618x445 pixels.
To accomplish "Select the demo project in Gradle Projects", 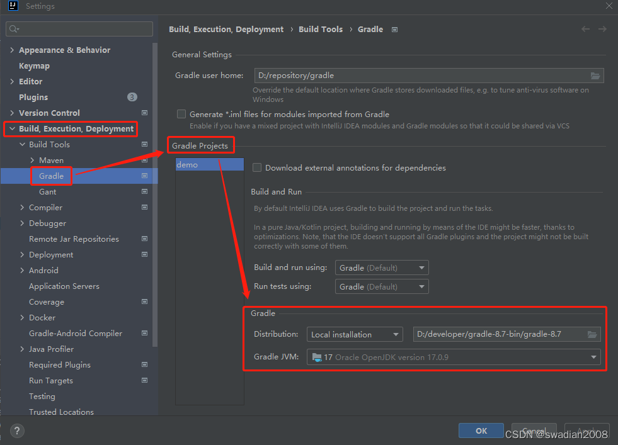I will [209, 165].
